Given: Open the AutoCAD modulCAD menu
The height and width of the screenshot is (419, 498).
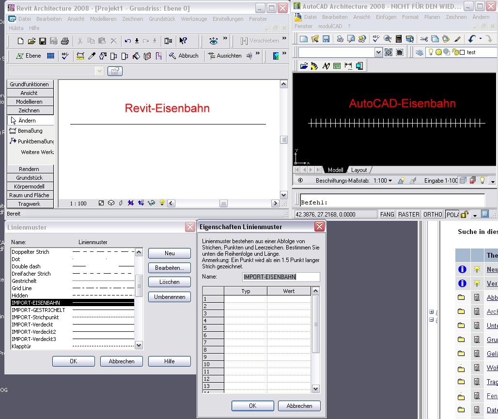Looking at the screenshot, I should pyautogui.click(x=330, y=26).
